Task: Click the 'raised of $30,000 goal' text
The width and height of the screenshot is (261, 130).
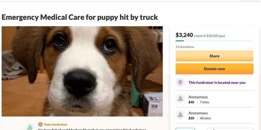Action: click(209, 36)
